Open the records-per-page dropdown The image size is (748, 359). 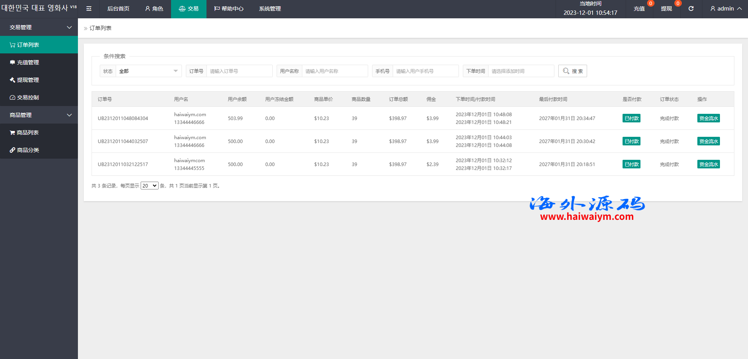[x=149, y=186]
